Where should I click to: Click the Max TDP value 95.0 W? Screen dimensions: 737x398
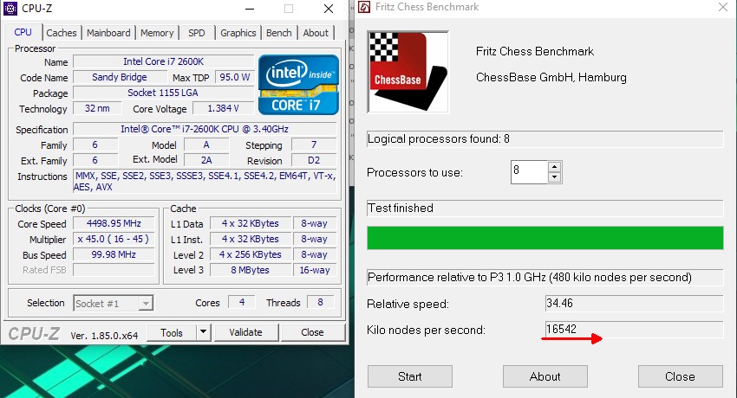235,77
